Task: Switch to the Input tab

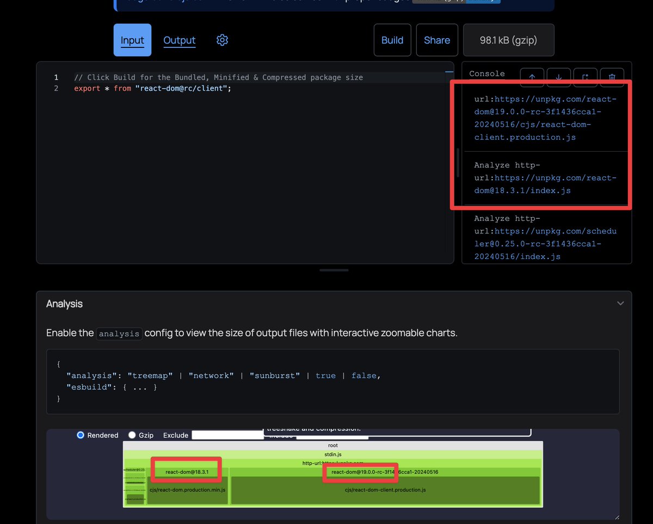Action: tap(132, 40)
